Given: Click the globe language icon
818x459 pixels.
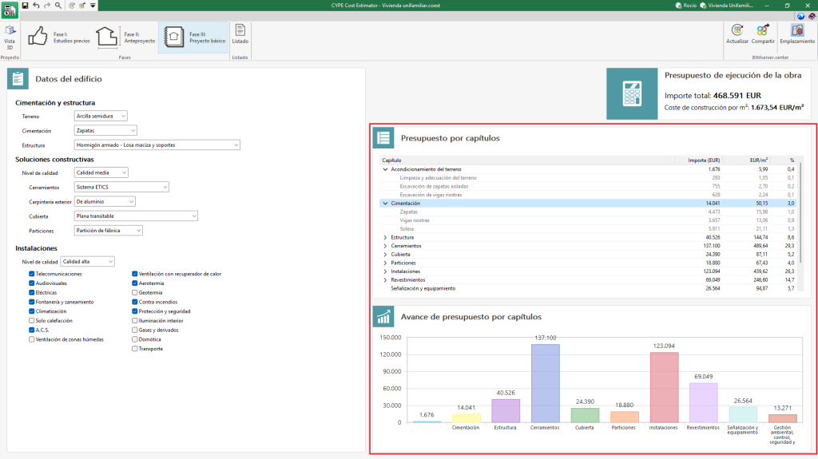Looking at the screenshot, I should [800, 16].
